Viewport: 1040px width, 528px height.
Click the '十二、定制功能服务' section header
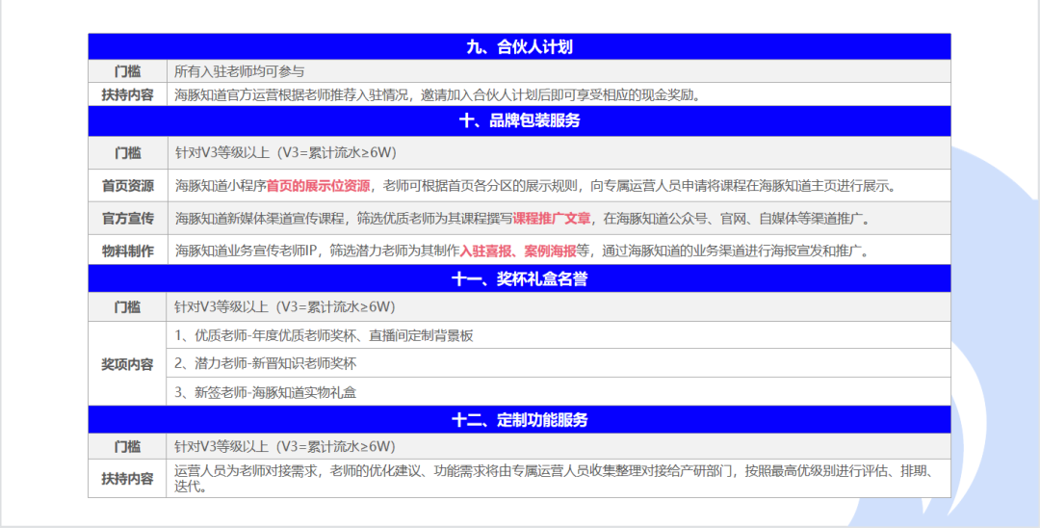point(519,420)
